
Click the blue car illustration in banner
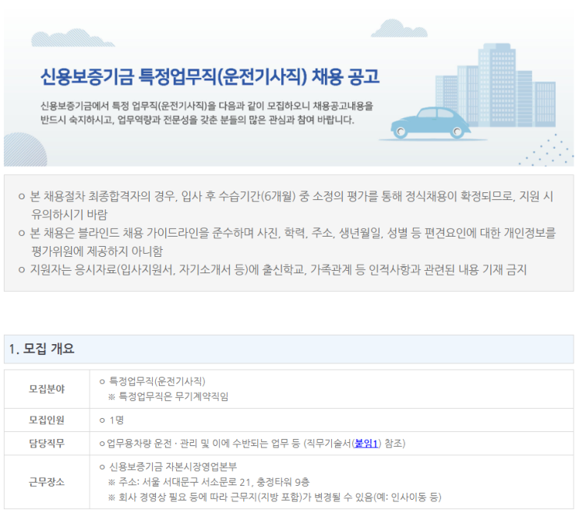pos(430,123)
